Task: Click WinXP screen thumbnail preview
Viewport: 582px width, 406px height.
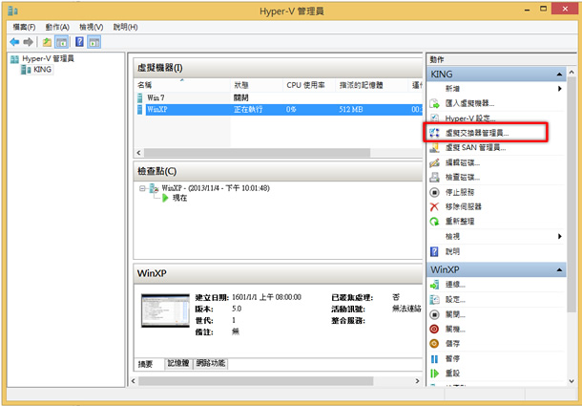Action: click(x=165, y=310)
